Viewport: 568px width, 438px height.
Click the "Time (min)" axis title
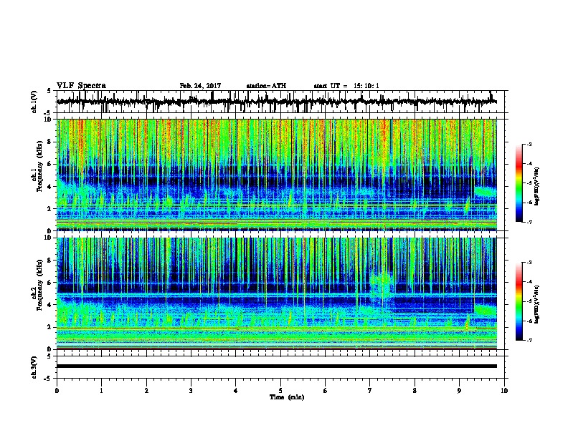(287, 397)
